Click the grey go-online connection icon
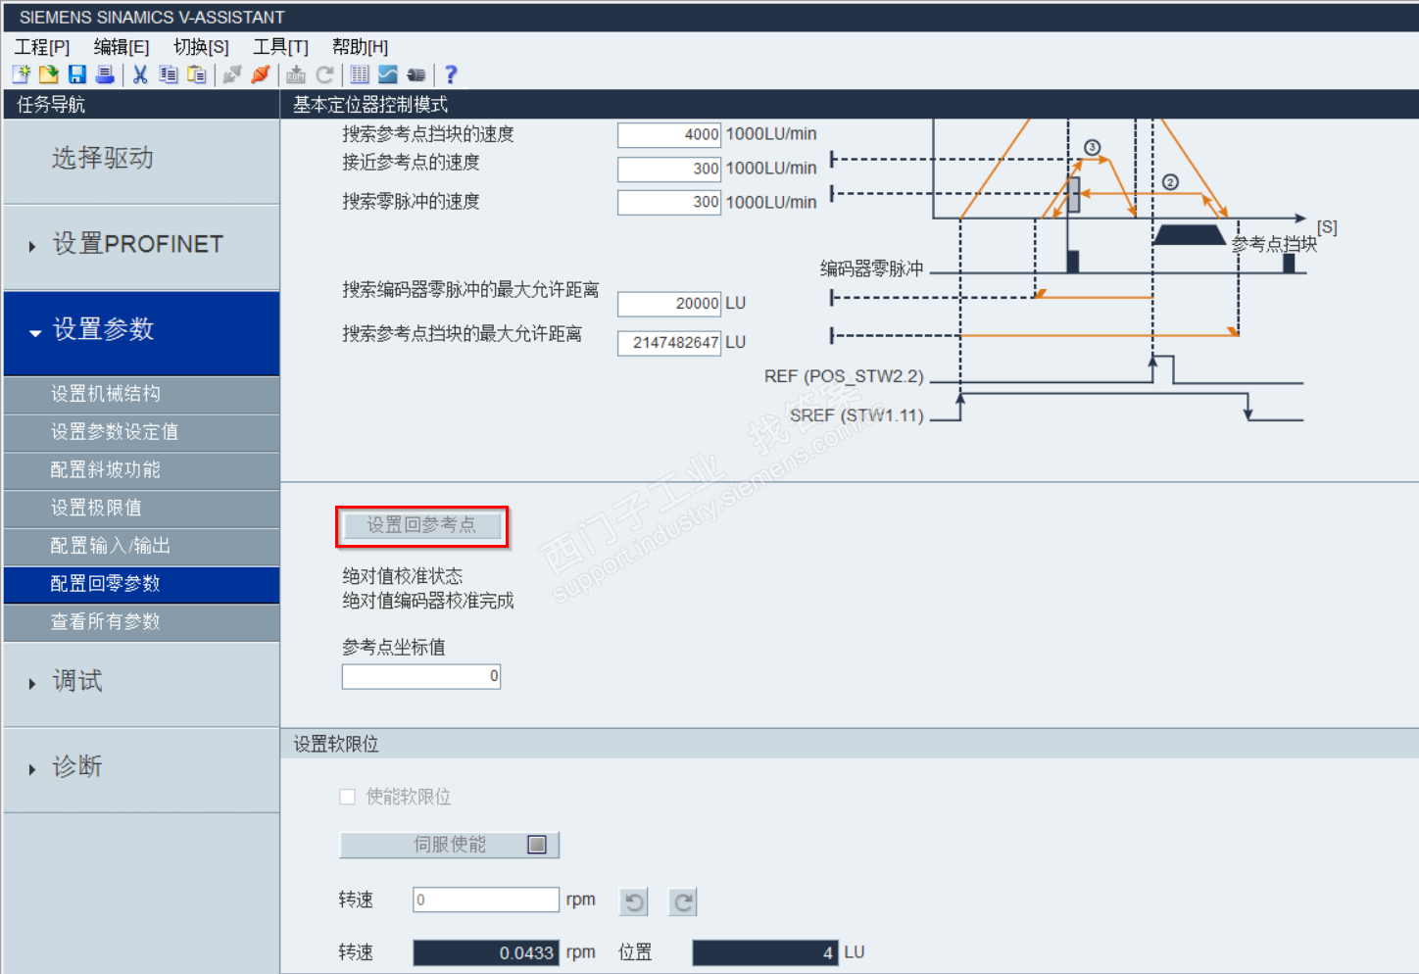The height and width of the screenshot is (974, 1419). (232, 74)
